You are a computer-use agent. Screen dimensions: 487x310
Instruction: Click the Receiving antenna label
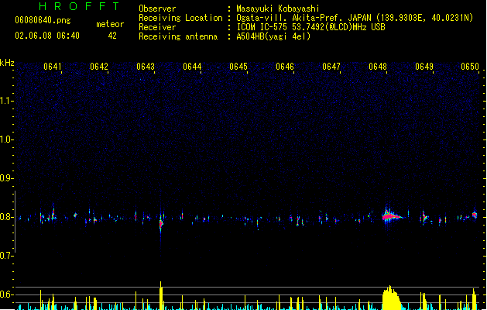click(x=178, y=36)
